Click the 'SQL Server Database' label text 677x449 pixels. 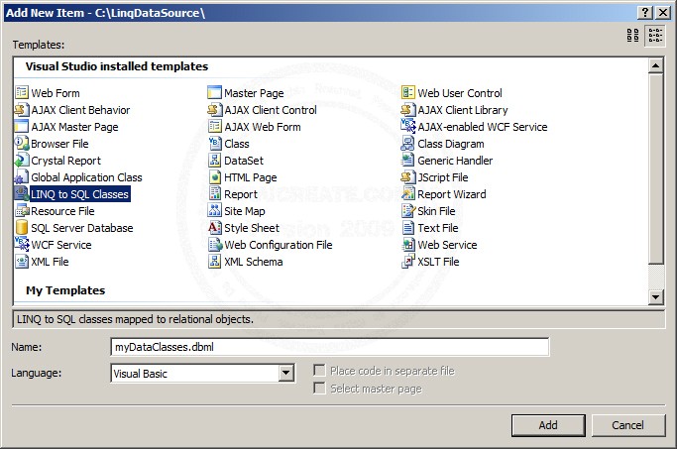click(x=82, y=228)
